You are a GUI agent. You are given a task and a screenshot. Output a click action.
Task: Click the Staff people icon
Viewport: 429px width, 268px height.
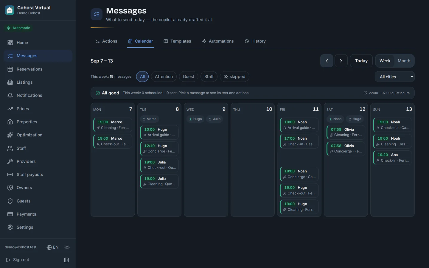(10, 148)
